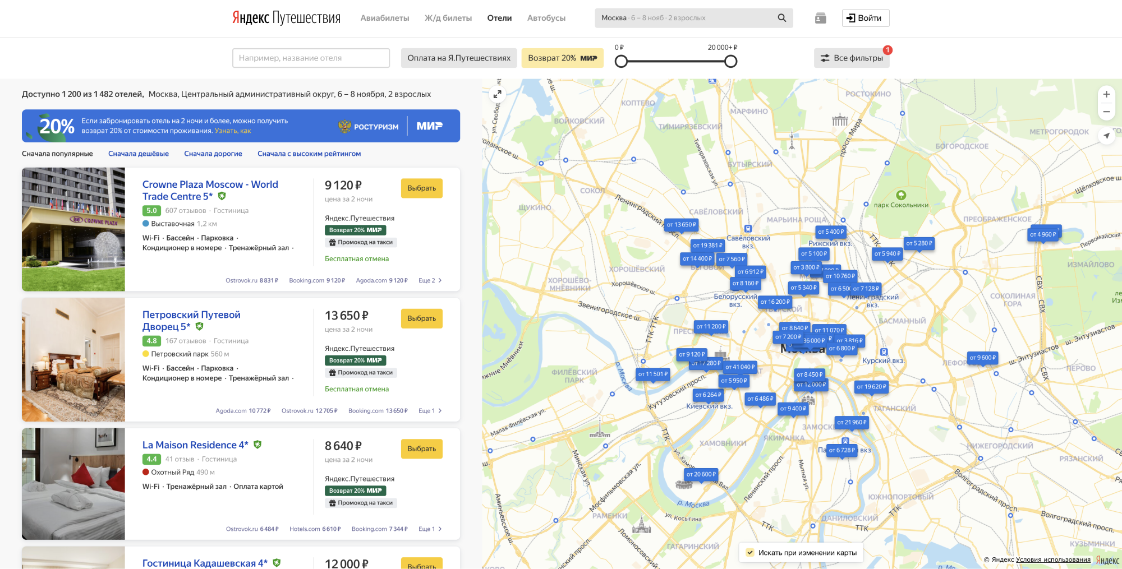Toggle Возврат 20% МИР filter
Image resolution: width=1122 pixels, height=569 pixels.
(562, 58)
